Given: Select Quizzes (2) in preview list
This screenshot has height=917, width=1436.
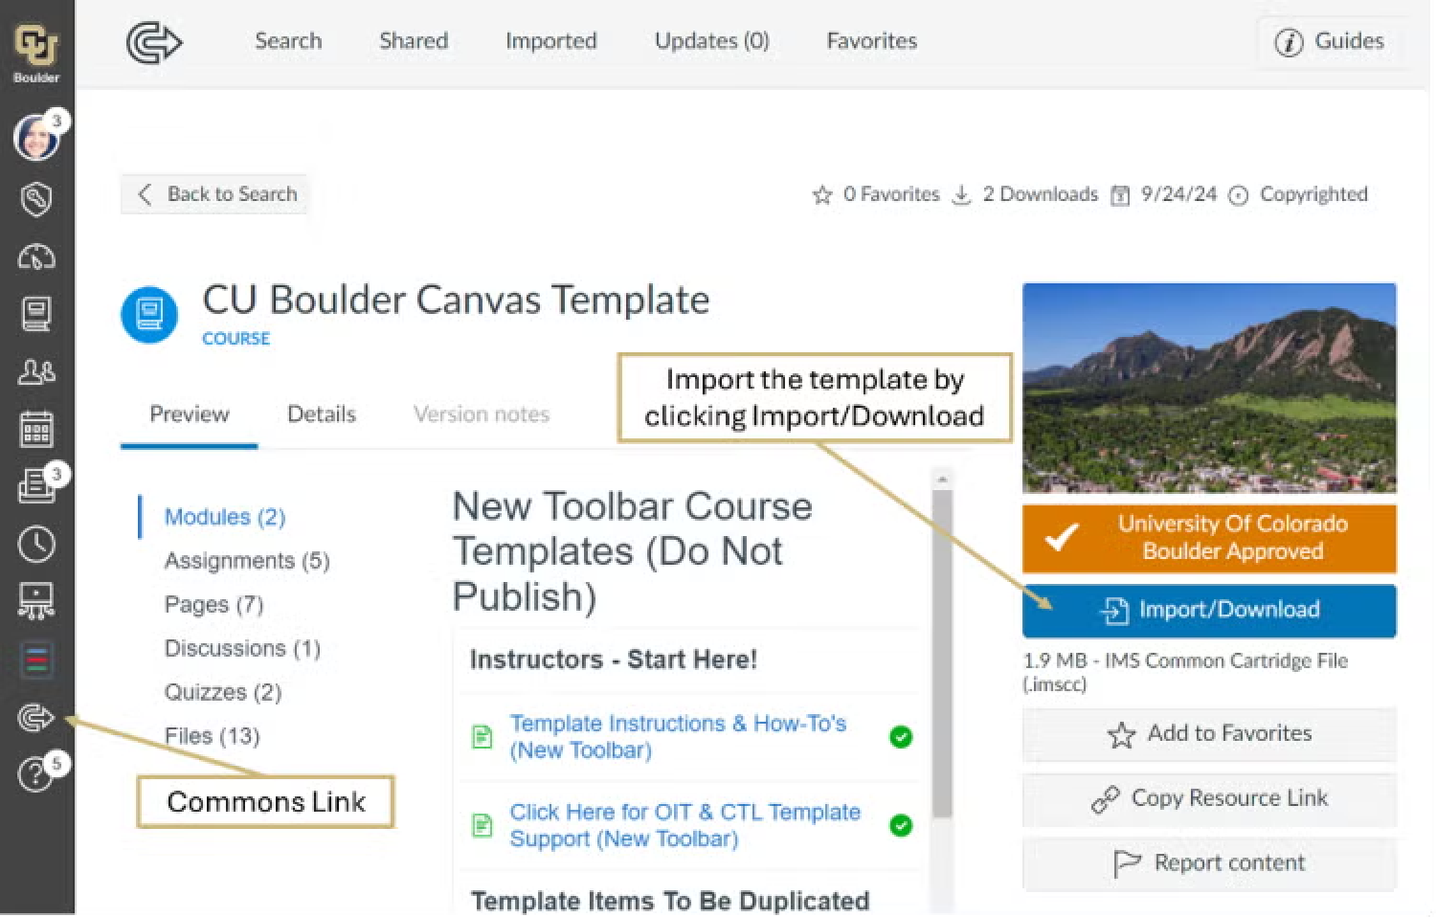Looking at the screenshot, I should point(223,692).
